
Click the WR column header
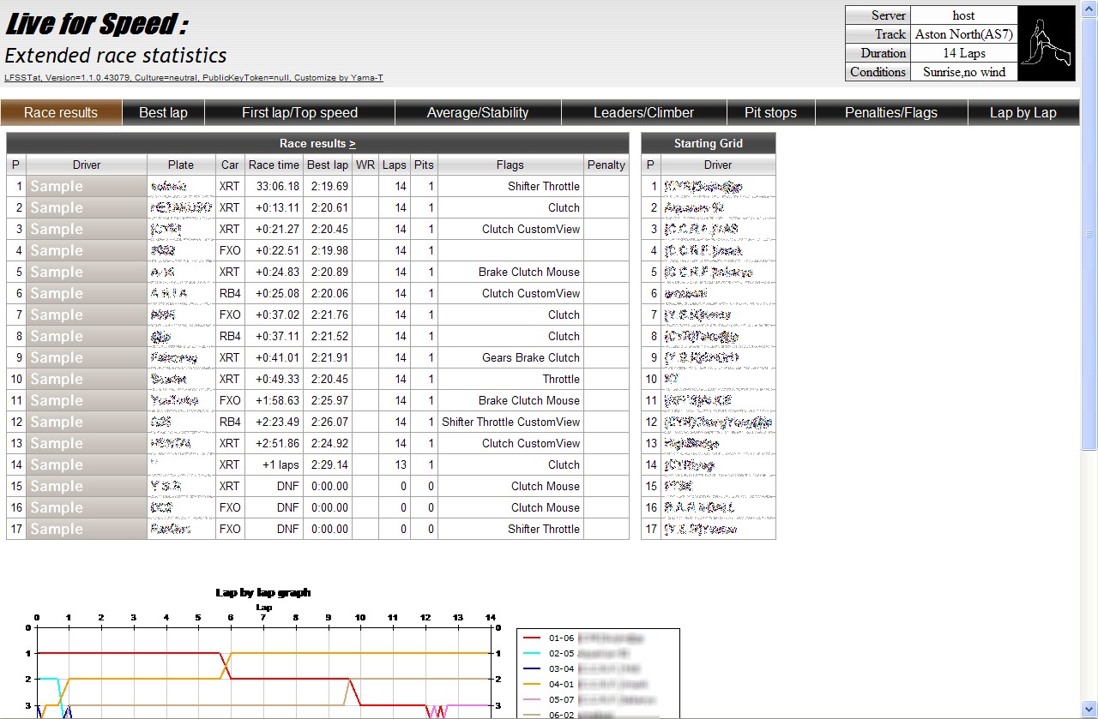coord(365,165)
